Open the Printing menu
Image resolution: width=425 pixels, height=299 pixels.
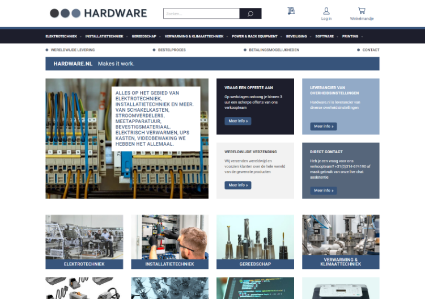tap(350, 36)
